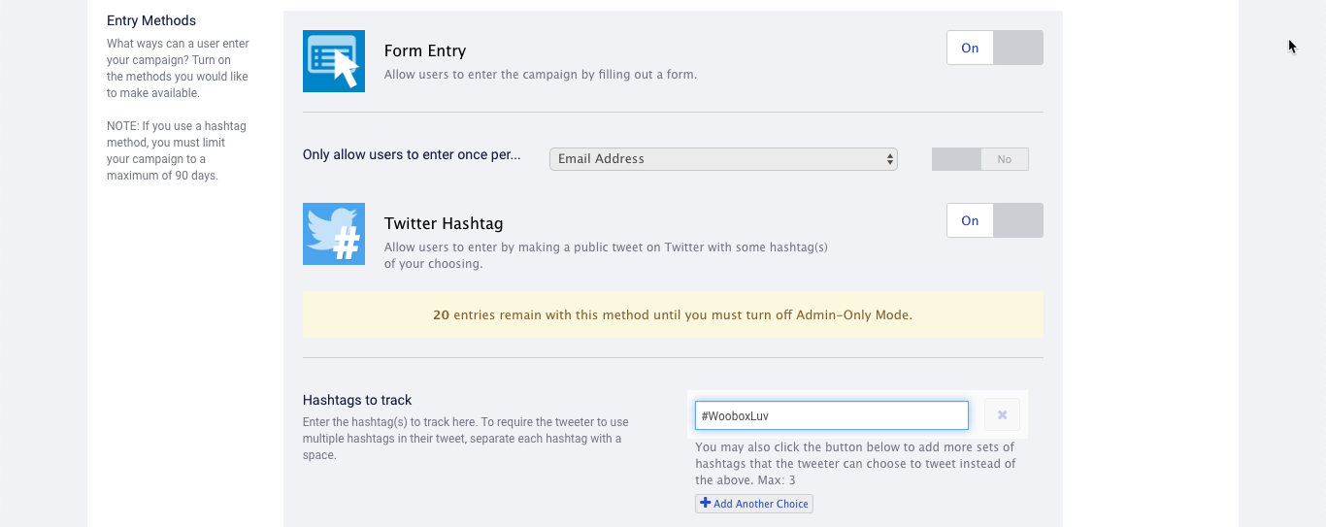1326x527 pixels.
Task: Click the Form Entry heading
Action: tap(425, 50)
